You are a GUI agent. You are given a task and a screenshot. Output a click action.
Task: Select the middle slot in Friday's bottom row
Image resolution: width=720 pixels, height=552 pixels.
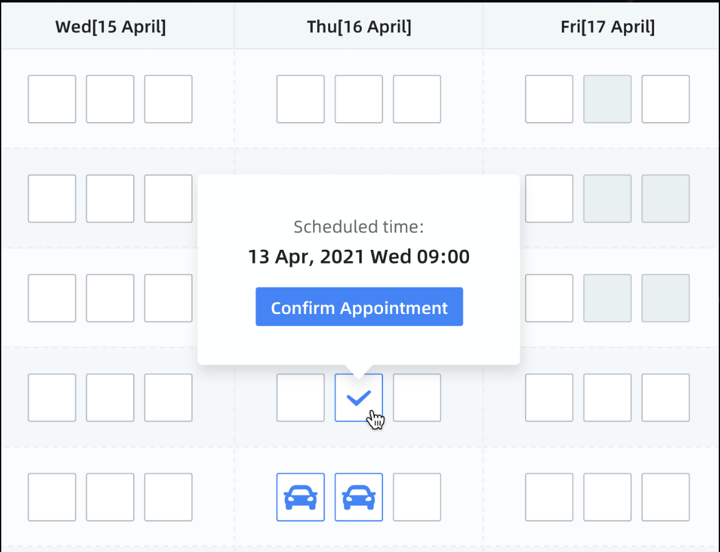tap(607, 497)
